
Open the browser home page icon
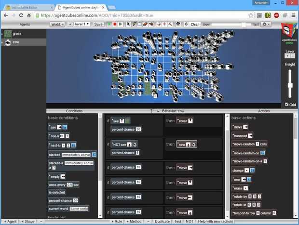pyautogui.click(x=29, y=15)
